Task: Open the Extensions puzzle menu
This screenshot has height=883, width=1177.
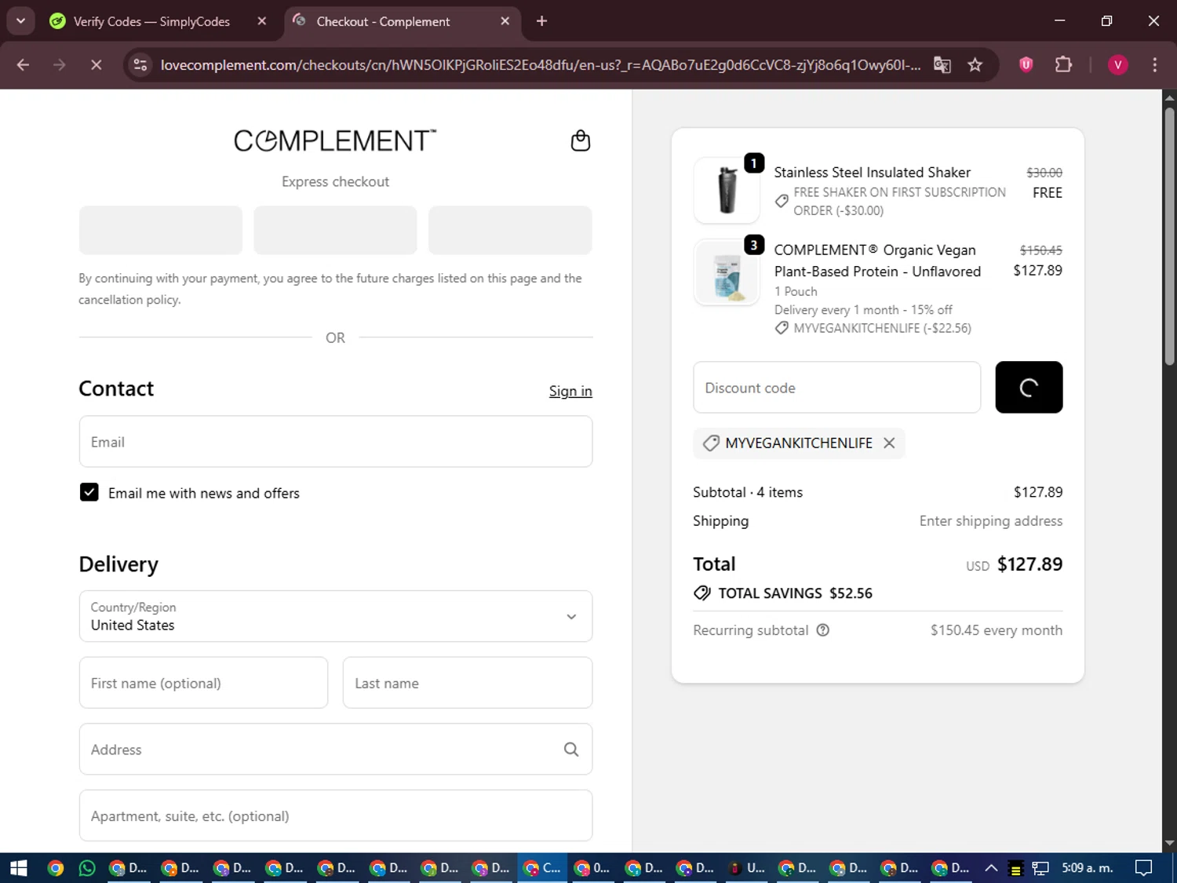Action: coord(1063,65)
